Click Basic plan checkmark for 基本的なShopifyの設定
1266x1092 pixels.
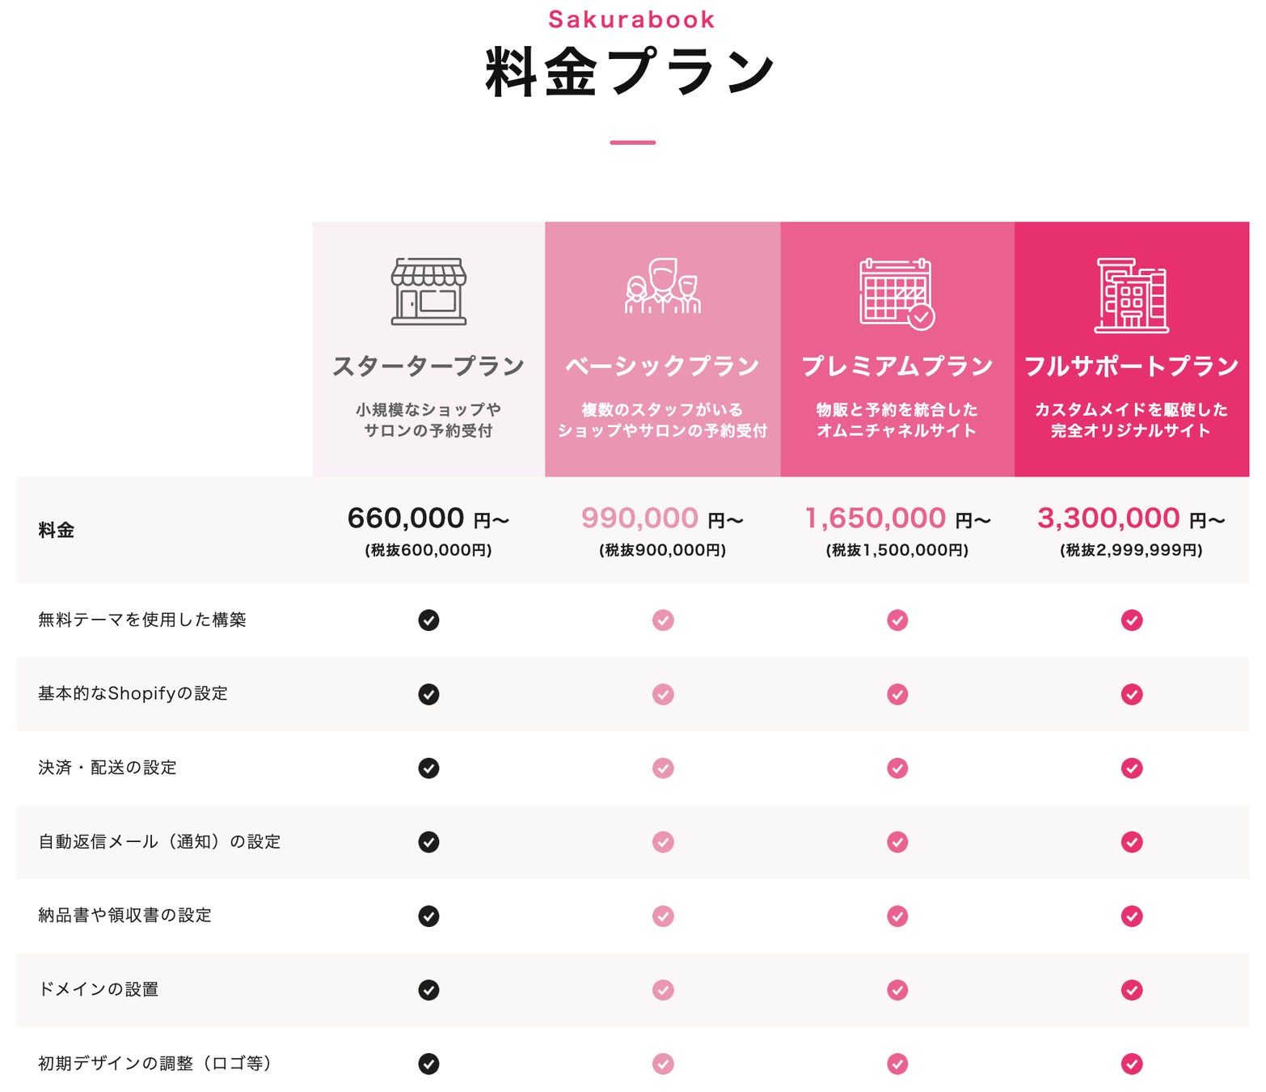pyautogui.click(x=663, y=694)
